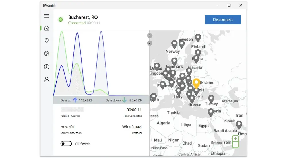The image size is (287, 158).
Task: Collapse map panel with left chevron
Action: click(x=150, y=43)
